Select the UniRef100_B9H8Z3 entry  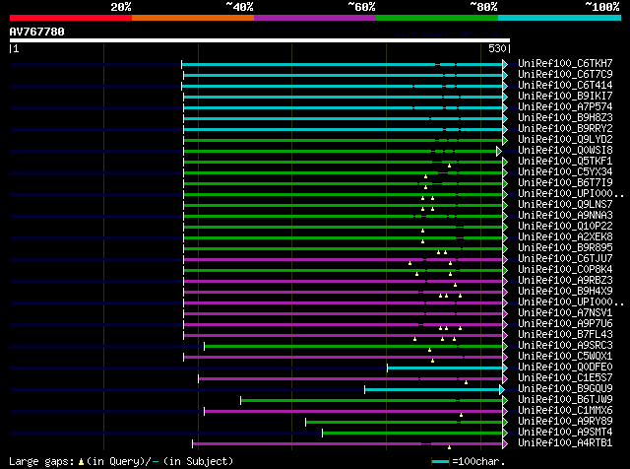pos(565,118)
